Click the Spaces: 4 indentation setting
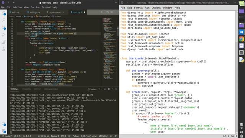 pos(55,136)
